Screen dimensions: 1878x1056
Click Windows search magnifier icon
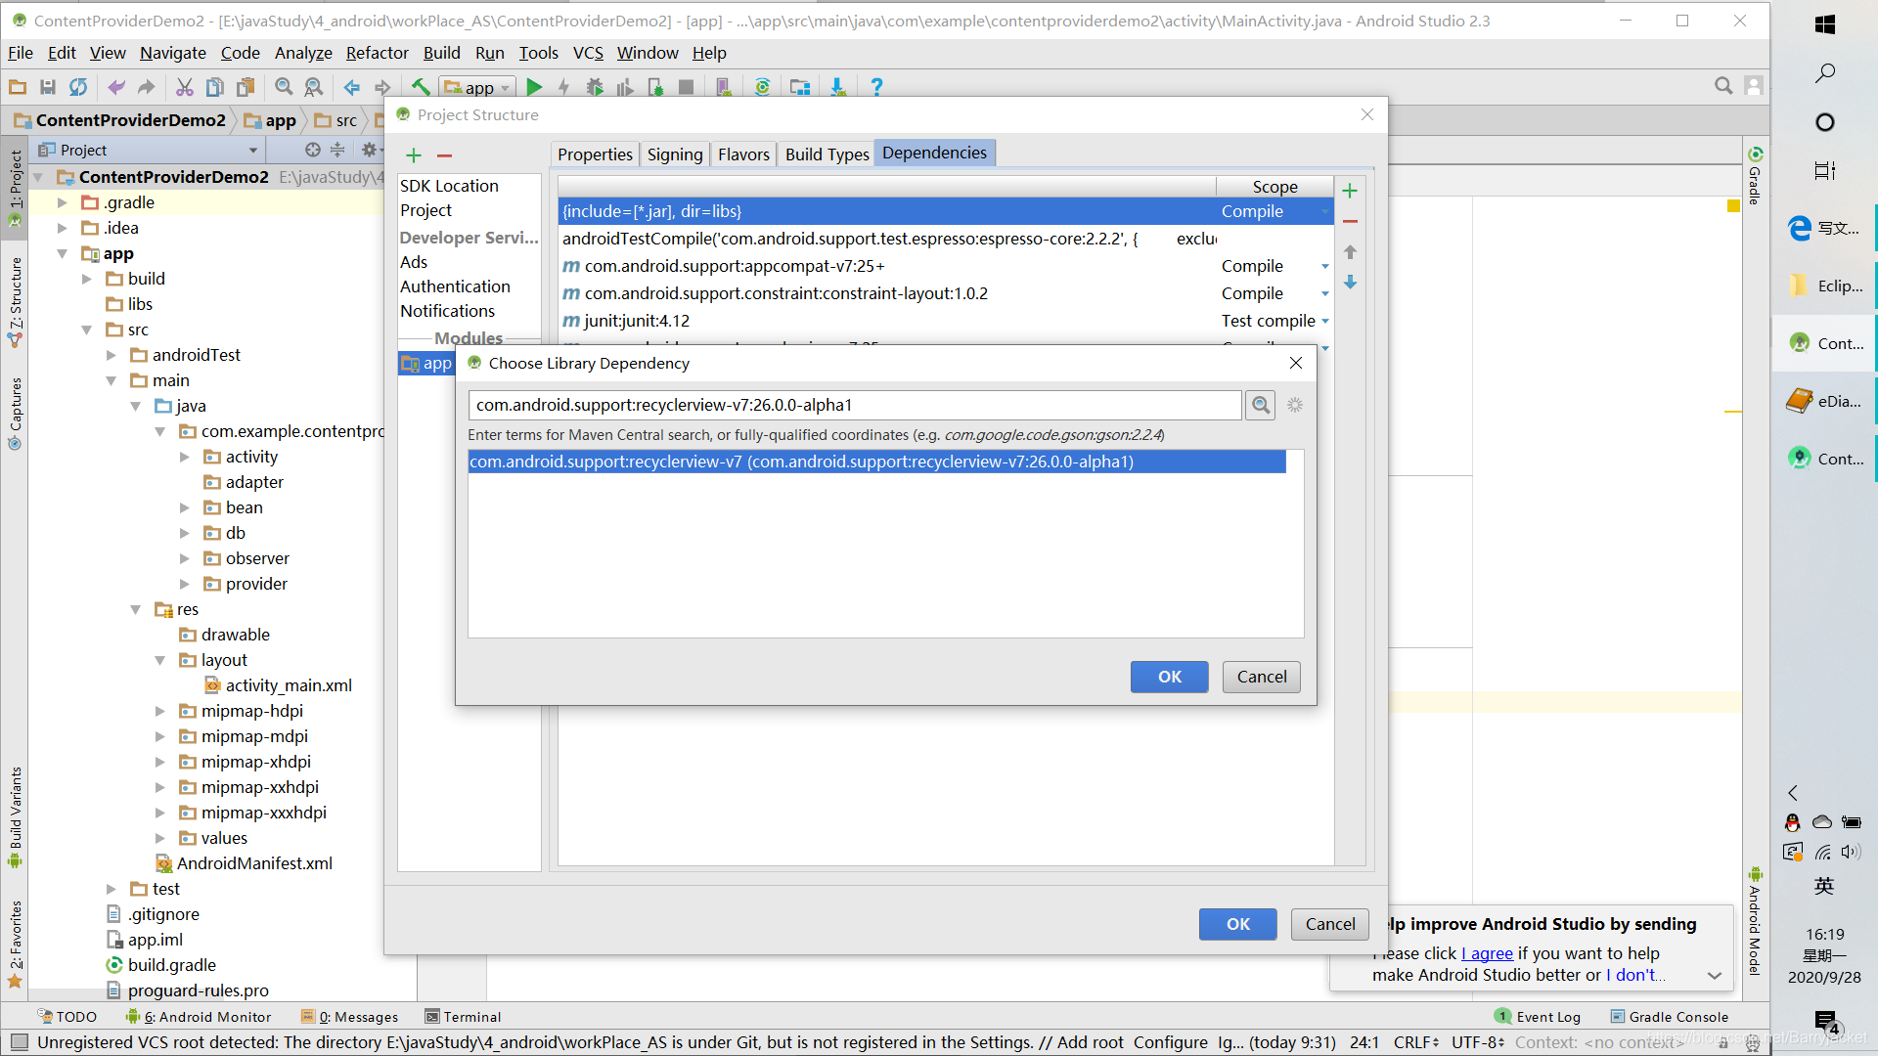[x=1824, y=73]
